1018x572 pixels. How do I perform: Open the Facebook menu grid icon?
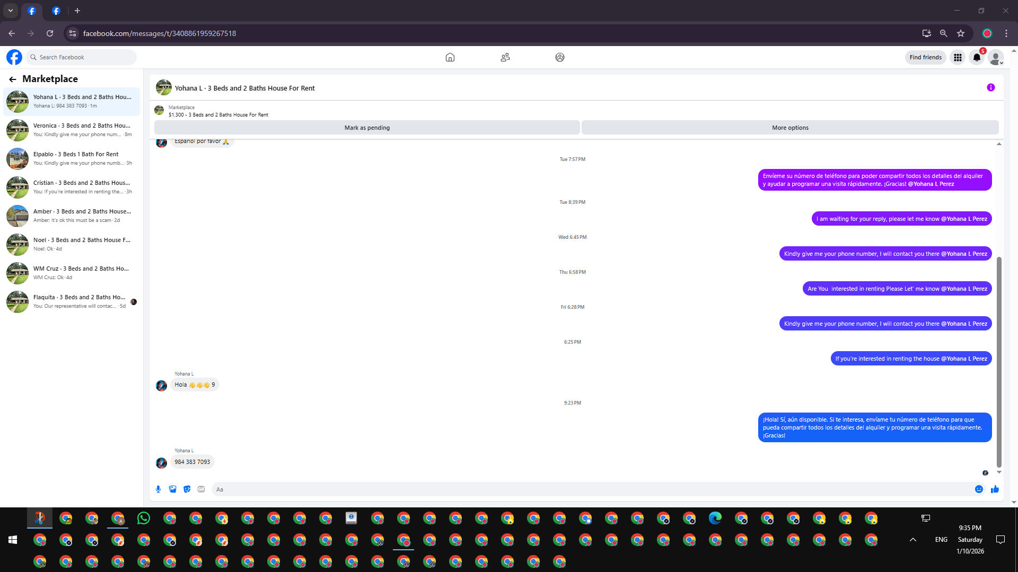pyautogui.click(x=958, y=57)
